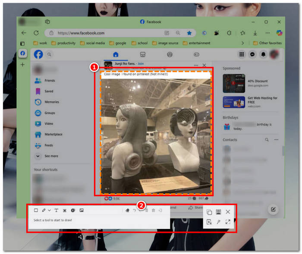Go to Facebook Marketplace tab
The image size is (302, 254).
tap(143, 55)
